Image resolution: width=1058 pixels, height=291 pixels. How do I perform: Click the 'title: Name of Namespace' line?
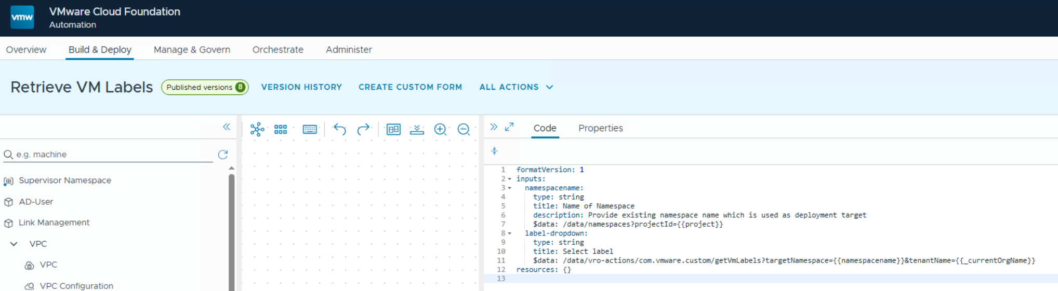(584, 206)
